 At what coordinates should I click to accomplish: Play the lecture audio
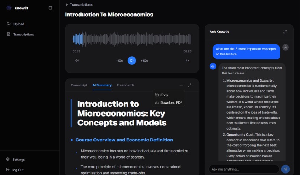pos(132,60)
